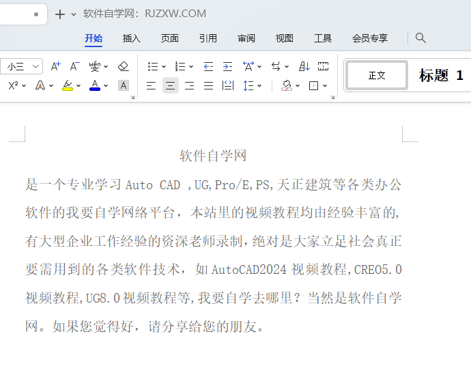The width and height of the screenshot is (471, 375).
Task: Expand new tab options arrow
Action: (x=74, y=14)
